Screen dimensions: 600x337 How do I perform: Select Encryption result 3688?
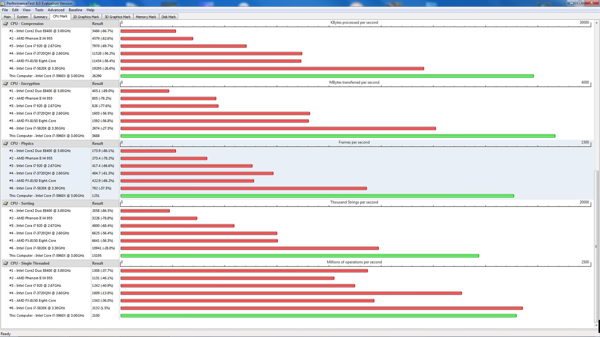[96, 136]
